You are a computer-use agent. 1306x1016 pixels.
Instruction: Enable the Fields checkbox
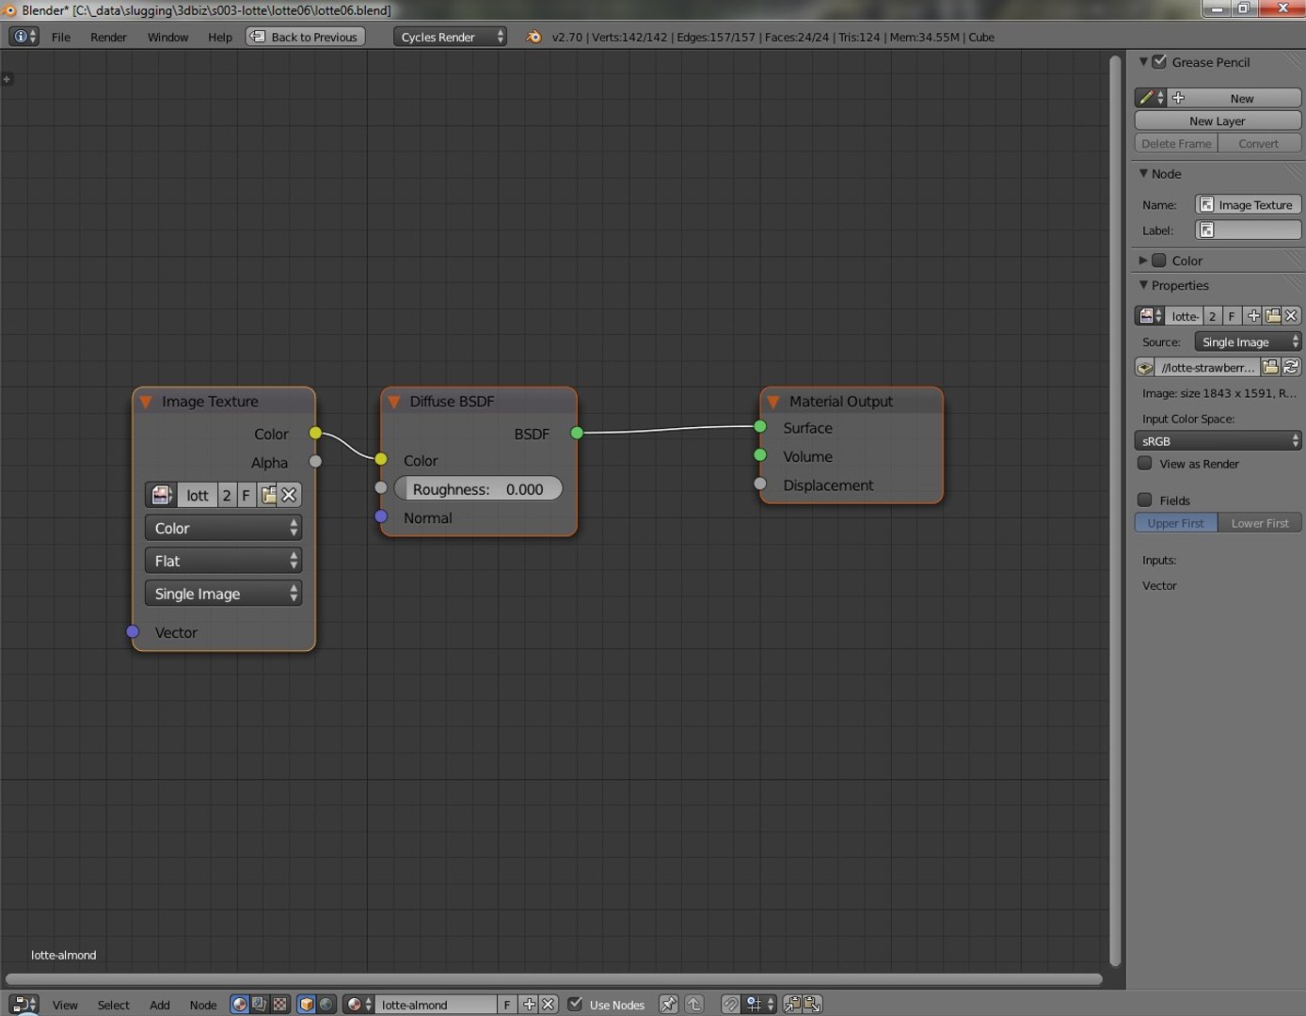[1144, 500]
